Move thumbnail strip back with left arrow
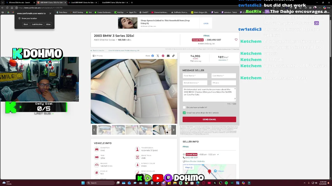332x186 pixels. click(94, 130)
